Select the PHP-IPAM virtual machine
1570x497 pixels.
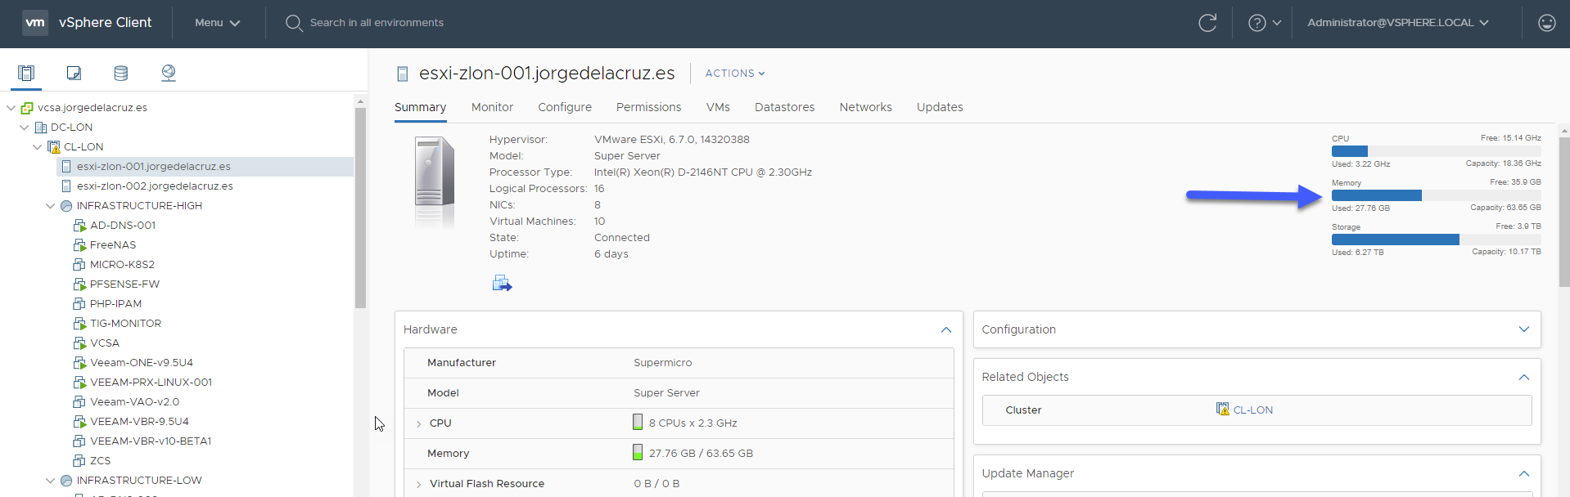point(115,304)
